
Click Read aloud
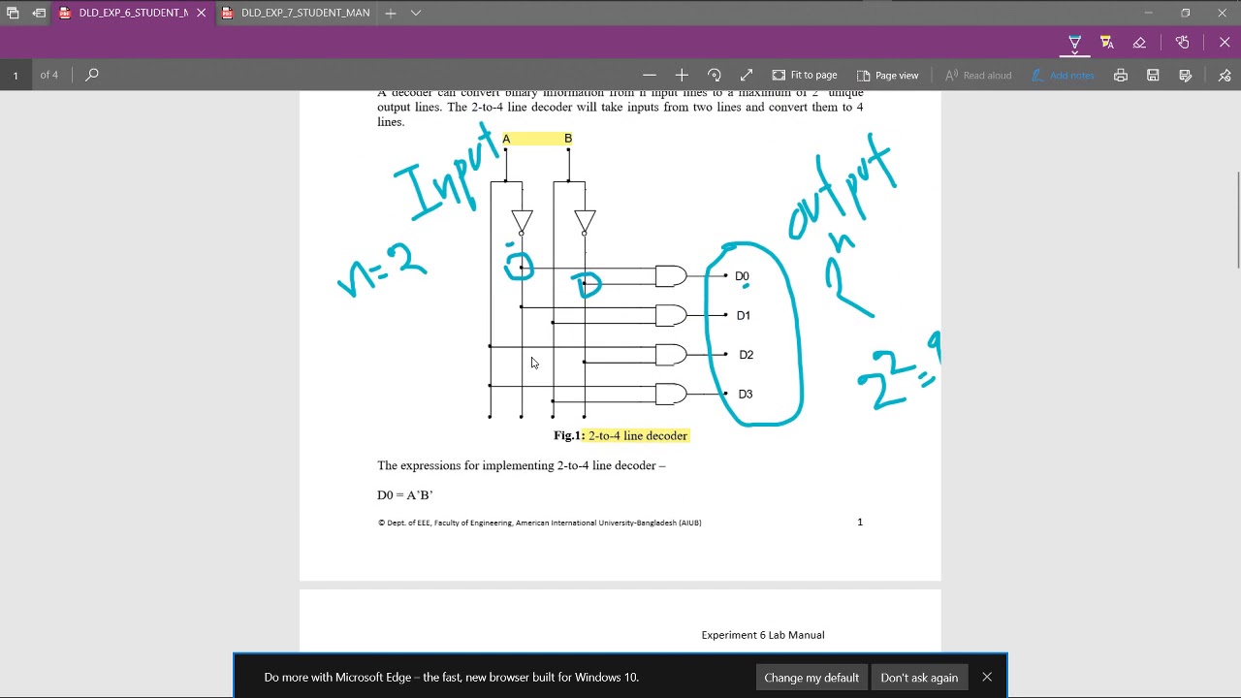coord(978,75)
